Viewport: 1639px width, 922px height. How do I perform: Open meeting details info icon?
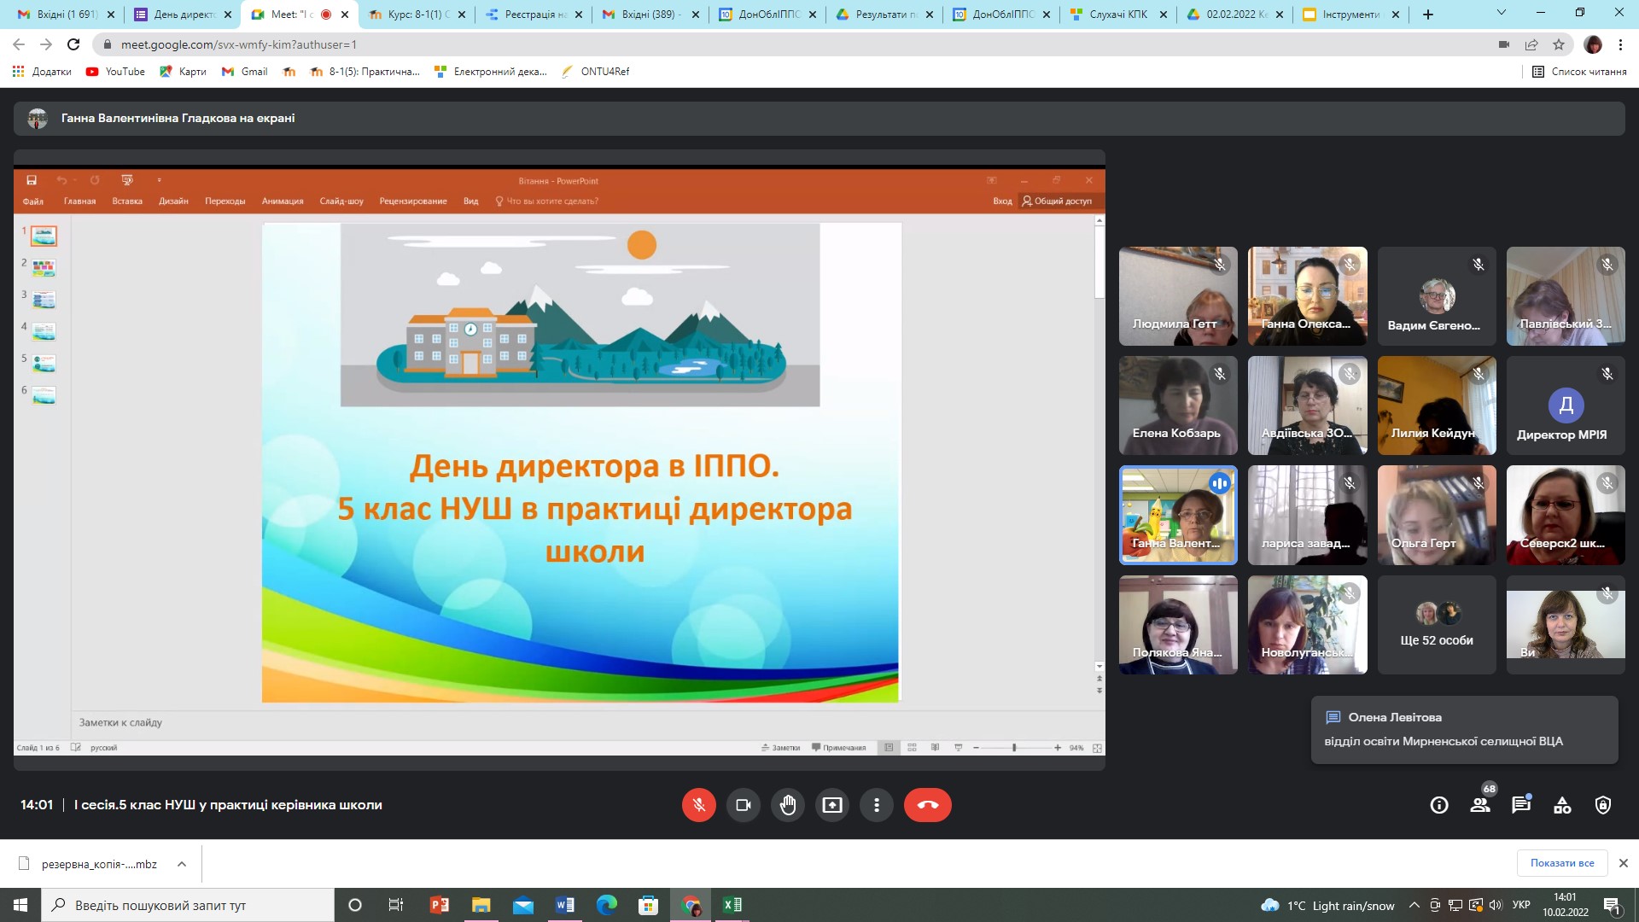pyautogui.click(x=1439, y=805)
